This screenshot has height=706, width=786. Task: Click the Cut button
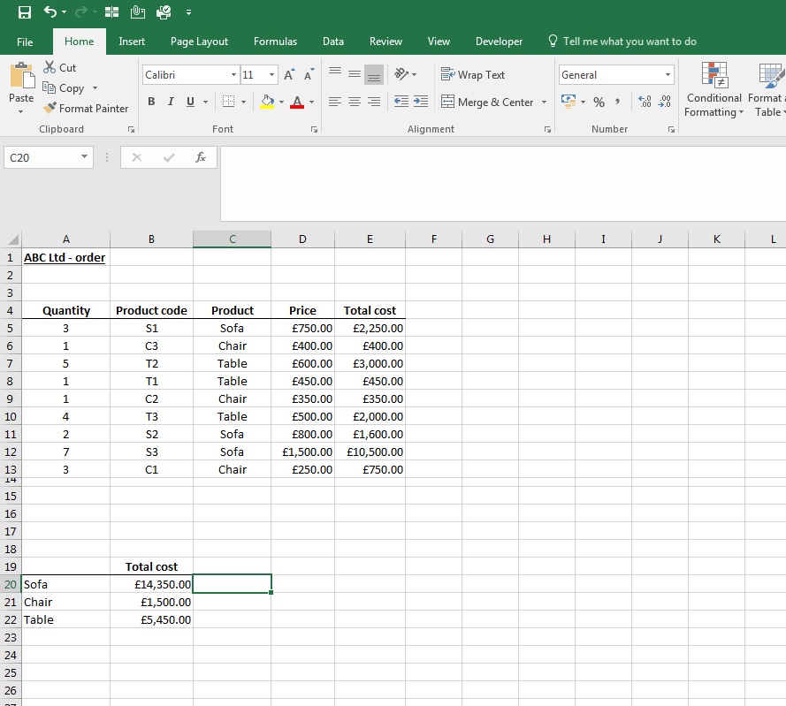coord(59,68)
